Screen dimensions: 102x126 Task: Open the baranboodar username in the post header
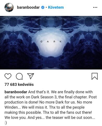click(x=28, y=7)
